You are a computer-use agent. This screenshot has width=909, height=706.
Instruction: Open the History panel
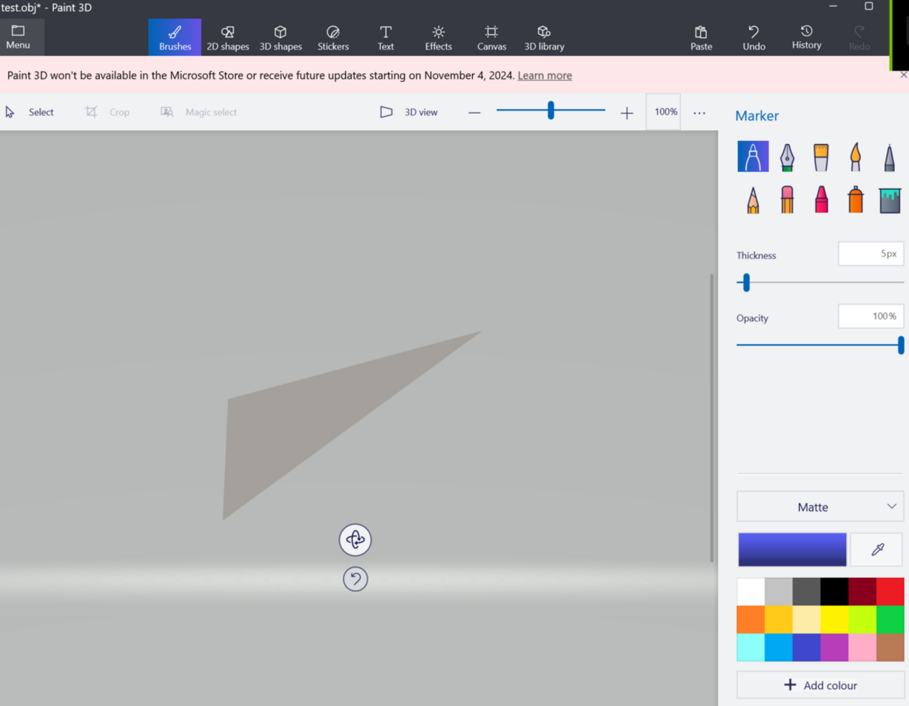806,37
